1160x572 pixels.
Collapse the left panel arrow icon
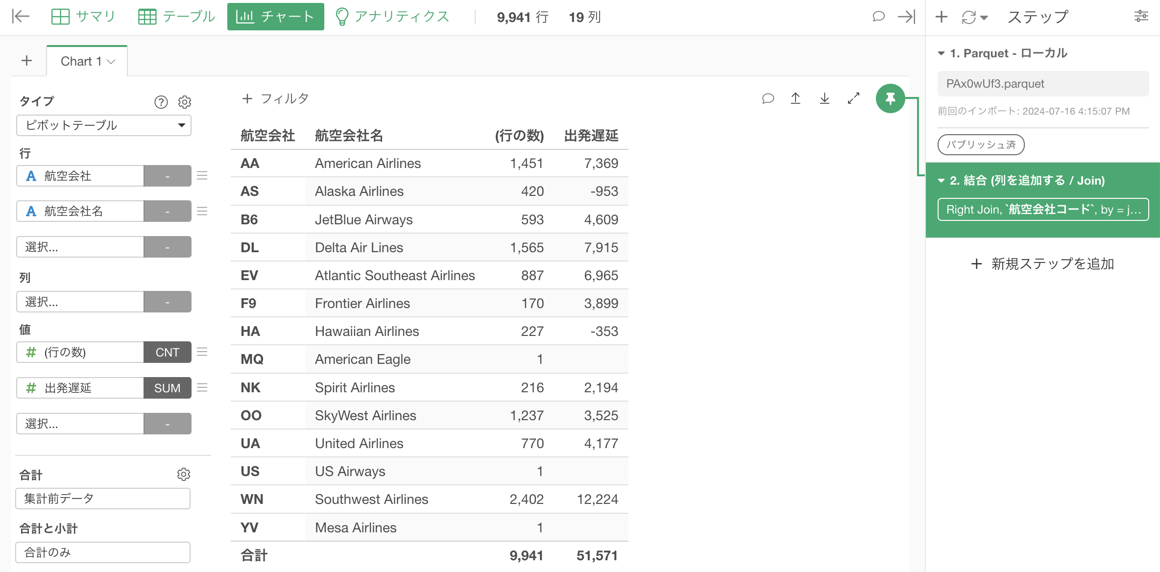pos(21,17)
